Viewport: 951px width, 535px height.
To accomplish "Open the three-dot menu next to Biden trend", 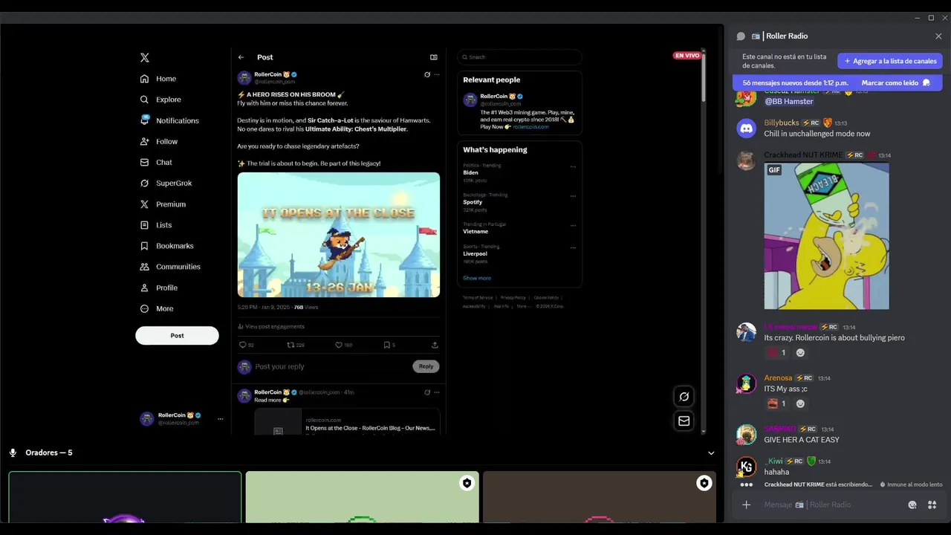I will point(573,166).
